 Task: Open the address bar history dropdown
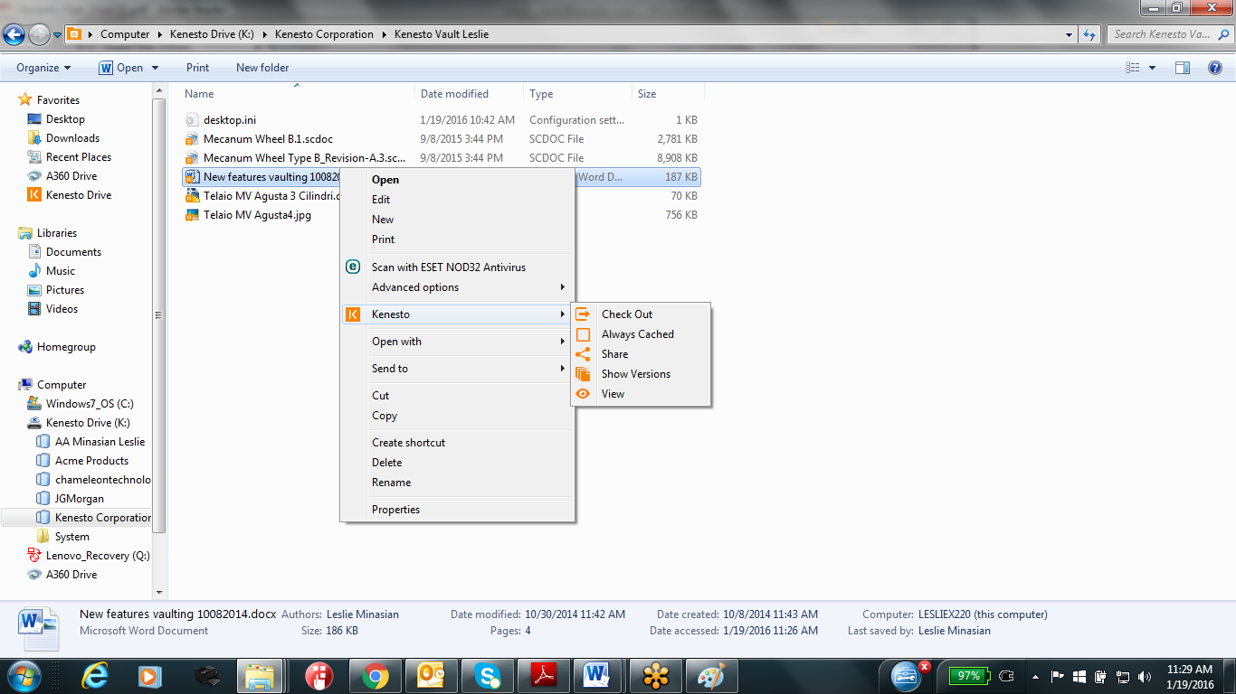tap(1070, 34)
